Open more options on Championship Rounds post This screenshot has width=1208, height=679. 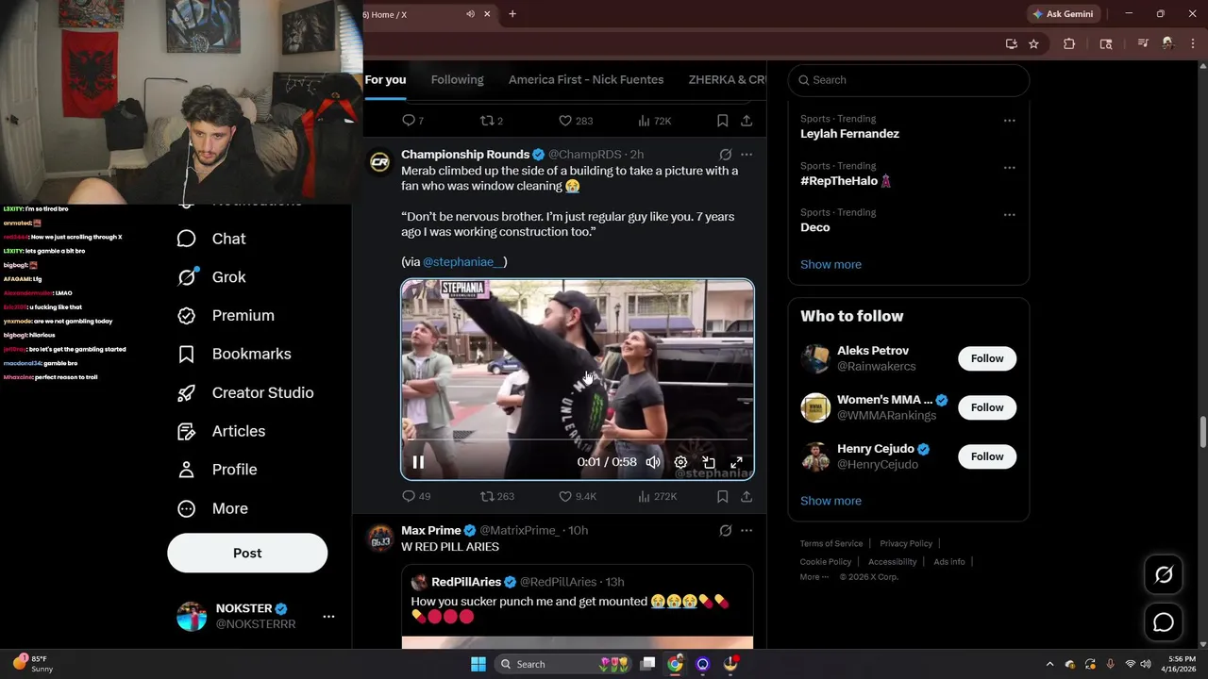pyautogui.click(x=747, y=154)
